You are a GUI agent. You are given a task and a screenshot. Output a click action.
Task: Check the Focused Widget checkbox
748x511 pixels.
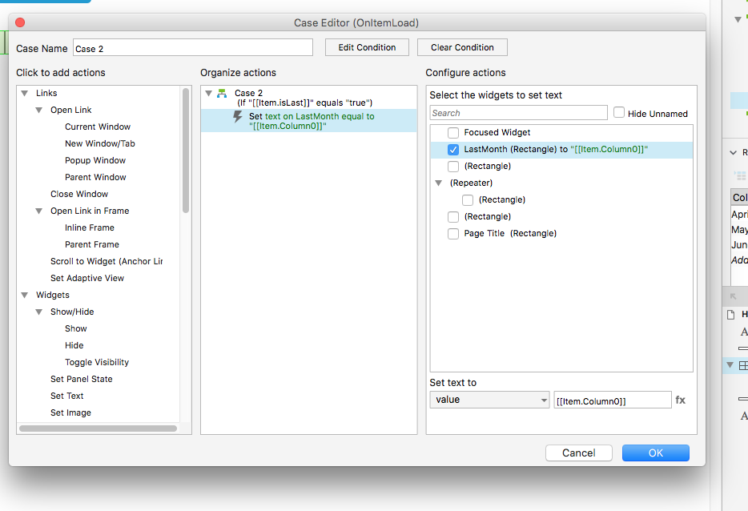point(453,132)
